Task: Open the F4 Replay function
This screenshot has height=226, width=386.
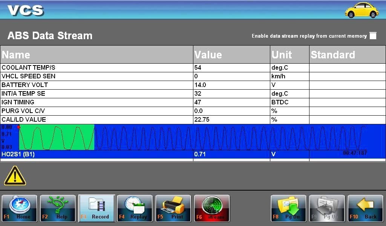Action: tap(135, 209)
